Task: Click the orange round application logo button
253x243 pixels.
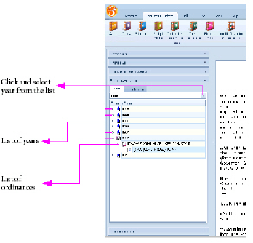Action: pos(112,11)
